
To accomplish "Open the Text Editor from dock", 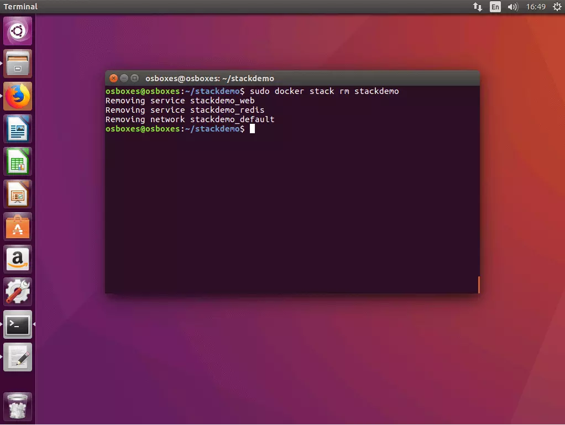I will pyautogui.click(x=18, y=357).
